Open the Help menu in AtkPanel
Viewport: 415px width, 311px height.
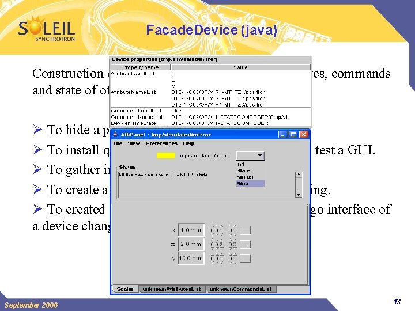coord(188,143)
